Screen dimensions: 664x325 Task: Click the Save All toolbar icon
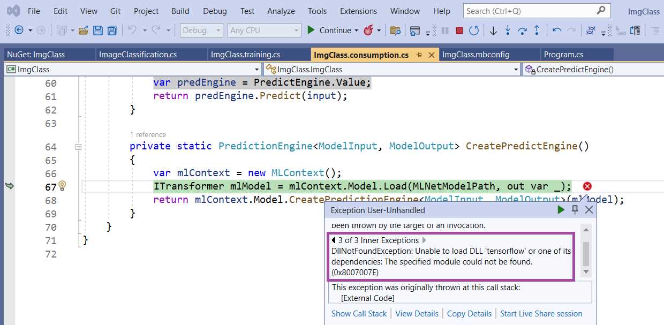(112, 31)
